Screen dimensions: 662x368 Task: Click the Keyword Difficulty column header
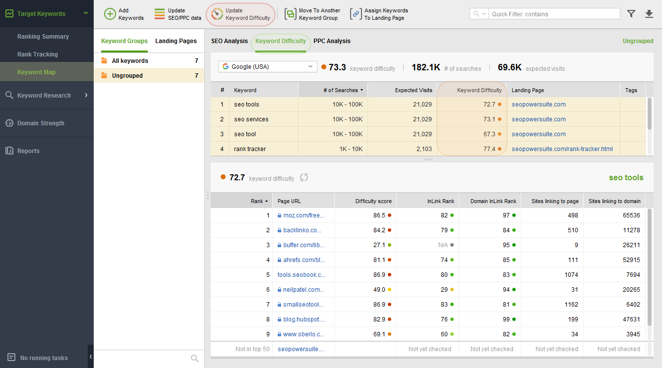pyautogui.click(x=472, y=90)
